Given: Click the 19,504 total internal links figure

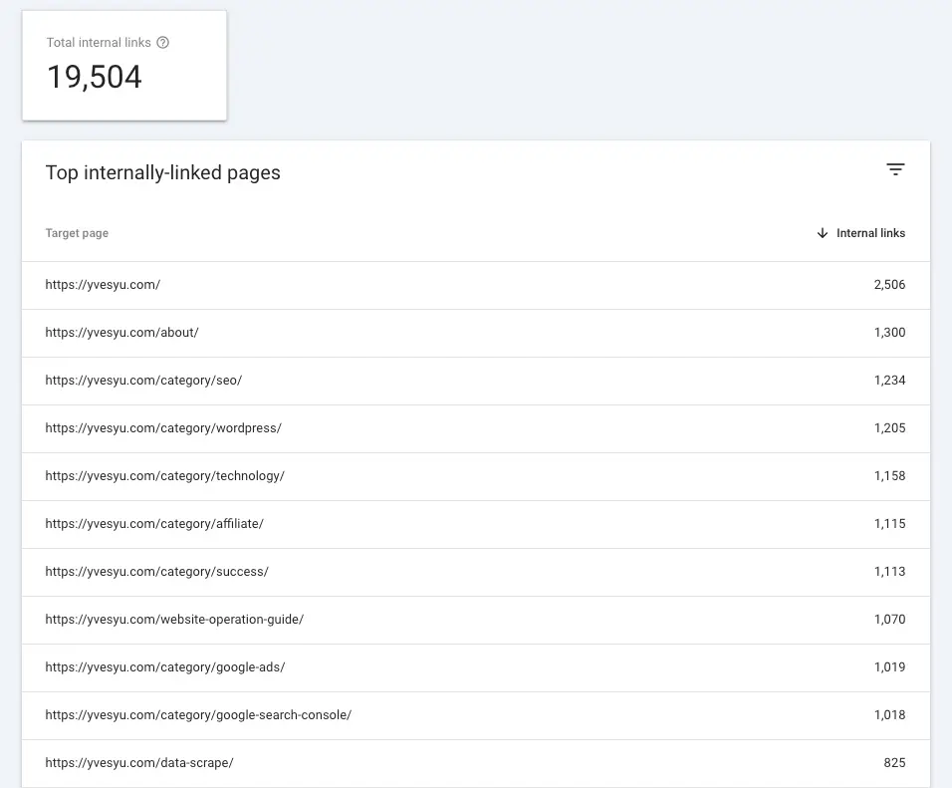Looking at the screenshot, I should pos(95,78).
